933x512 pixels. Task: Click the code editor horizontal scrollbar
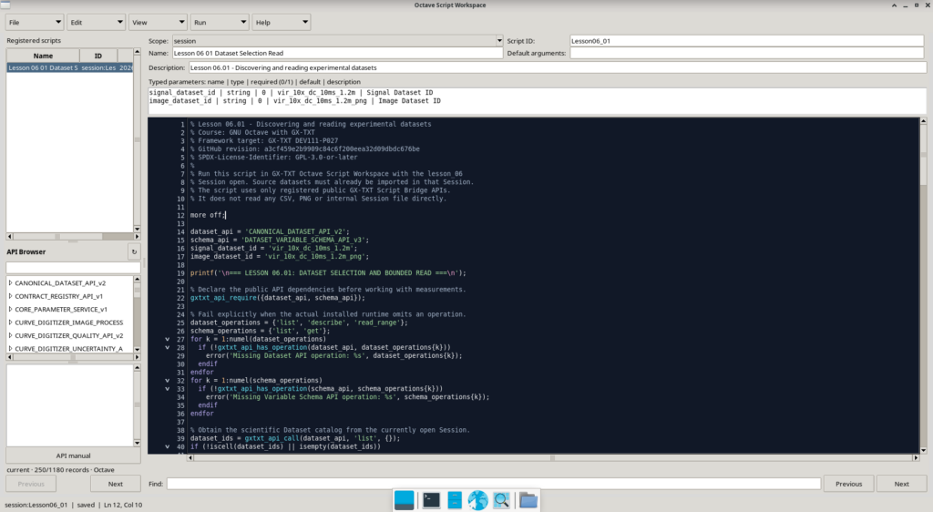click(x=553, y=458)
